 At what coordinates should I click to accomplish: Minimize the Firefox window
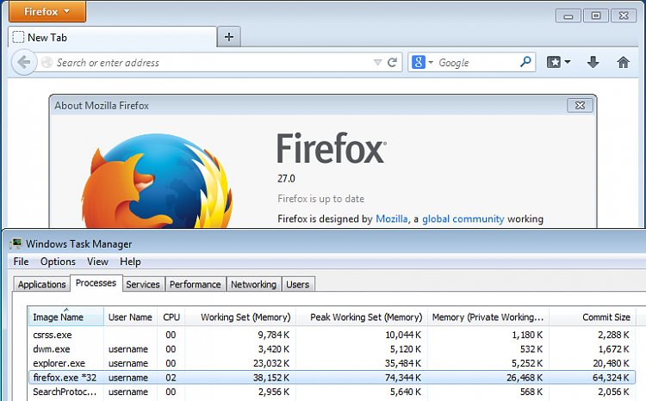click(x=568, y=16)
